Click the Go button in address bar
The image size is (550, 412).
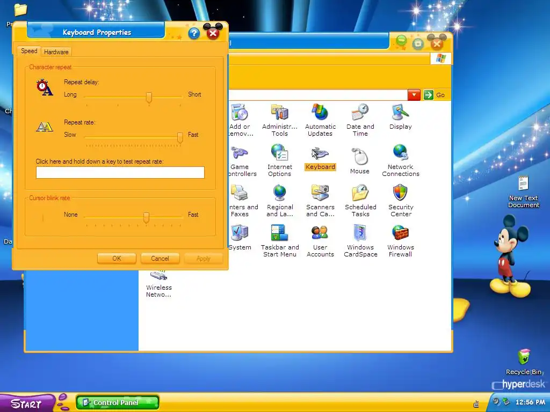pyautogui.click(x=435, y=95)
